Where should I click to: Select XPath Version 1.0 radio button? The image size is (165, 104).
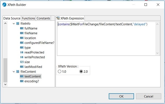[59, 71]
